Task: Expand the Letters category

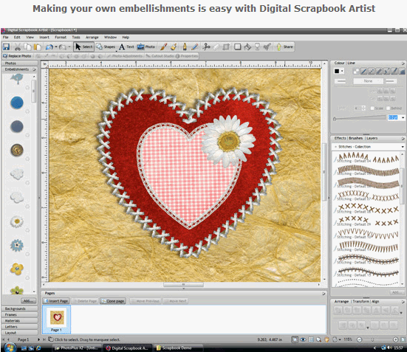Action: pyautogui.click(x=20, y=327)
